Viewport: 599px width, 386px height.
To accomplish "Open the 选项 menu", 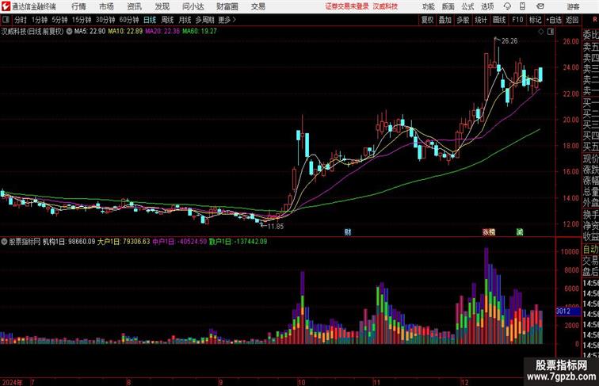I will (x=487, y=6).
